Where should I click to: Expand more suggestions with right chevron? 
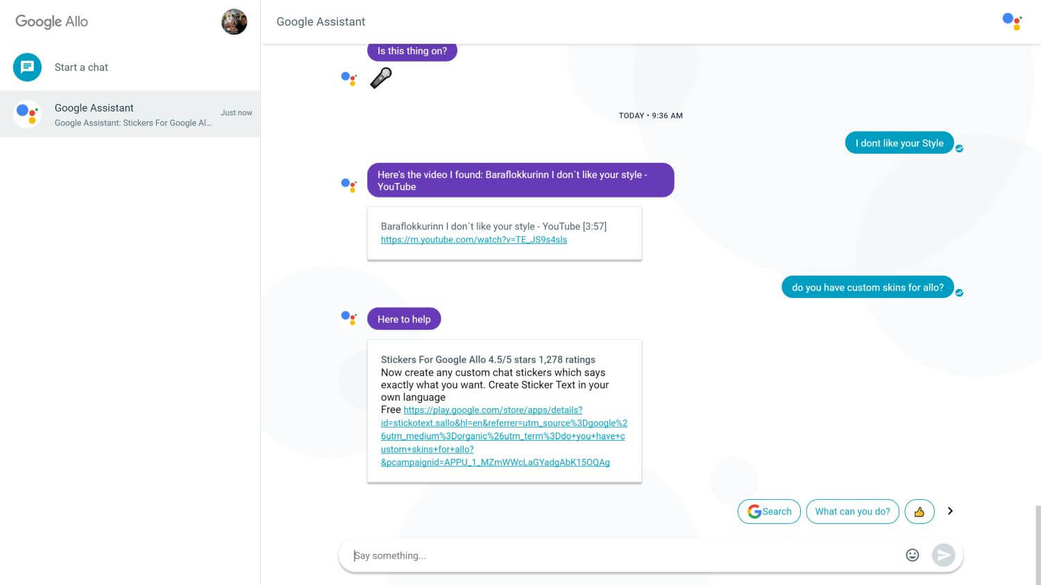pyautogui.click(x=950, y=511)
